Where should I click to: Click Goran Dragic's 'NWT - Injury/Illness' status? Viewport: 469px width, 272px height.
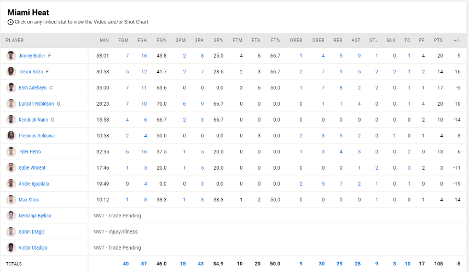pos(116,231)
